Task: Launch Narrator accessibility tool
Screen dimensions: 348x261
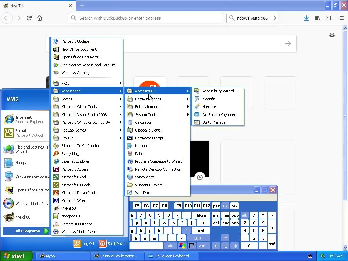Action: (218, 107)
